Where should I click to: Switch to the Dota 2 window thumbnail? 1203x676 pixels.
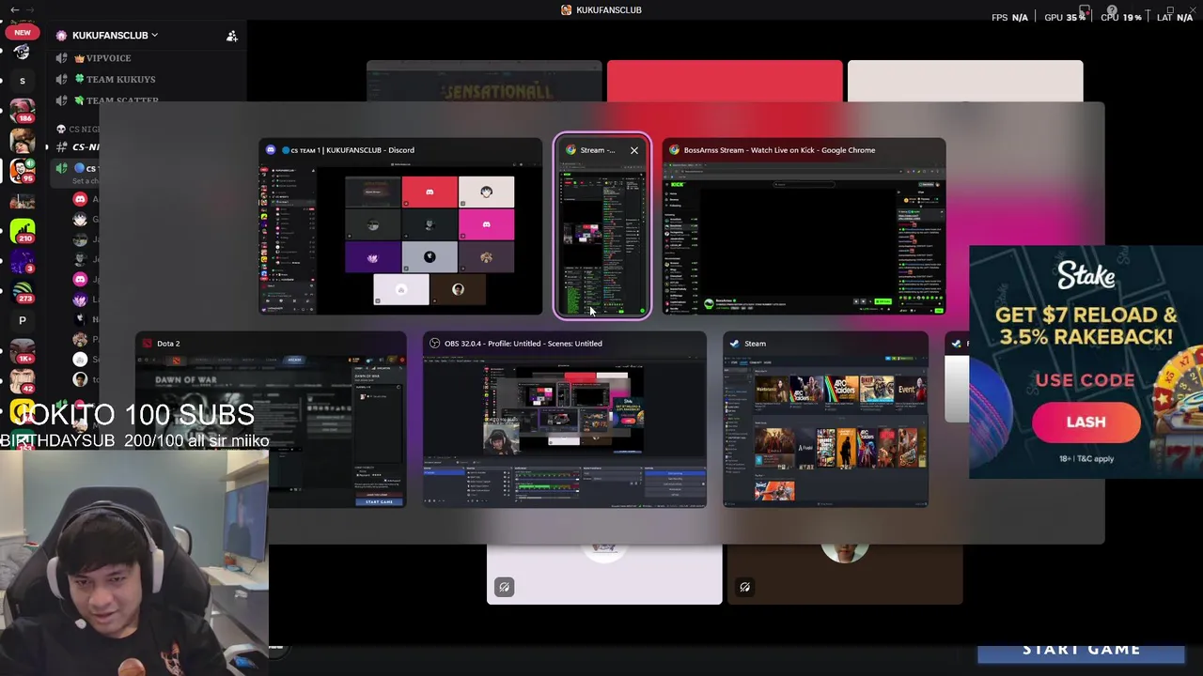[x=271, y=420]
